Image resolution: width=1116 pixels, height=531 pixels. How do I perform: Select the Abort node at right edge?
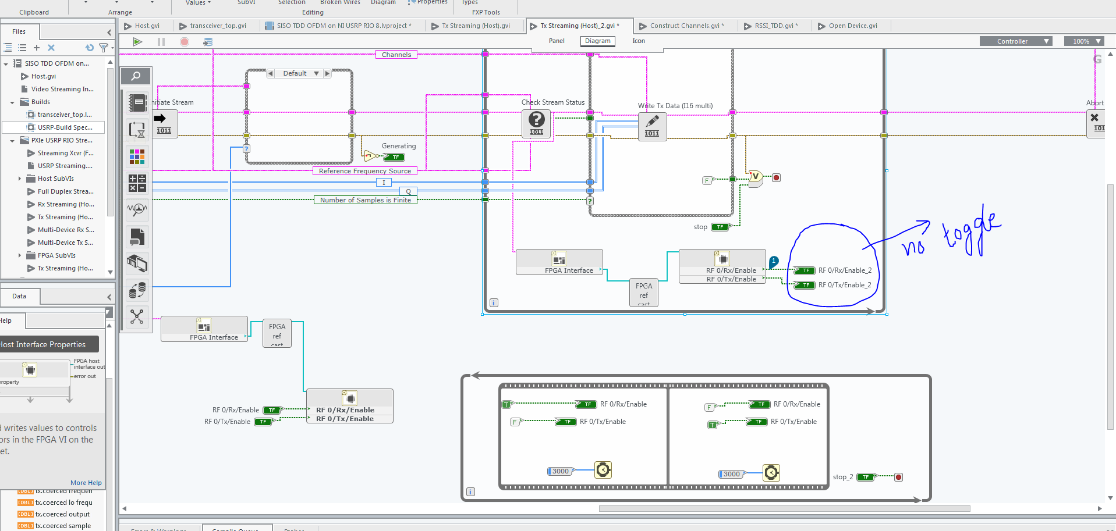1096,123
